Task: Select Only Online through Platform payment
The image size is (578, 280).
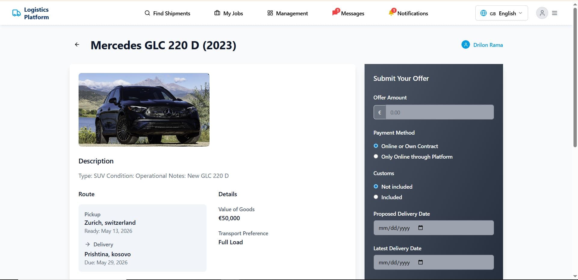Action: [x=376, y=157]
